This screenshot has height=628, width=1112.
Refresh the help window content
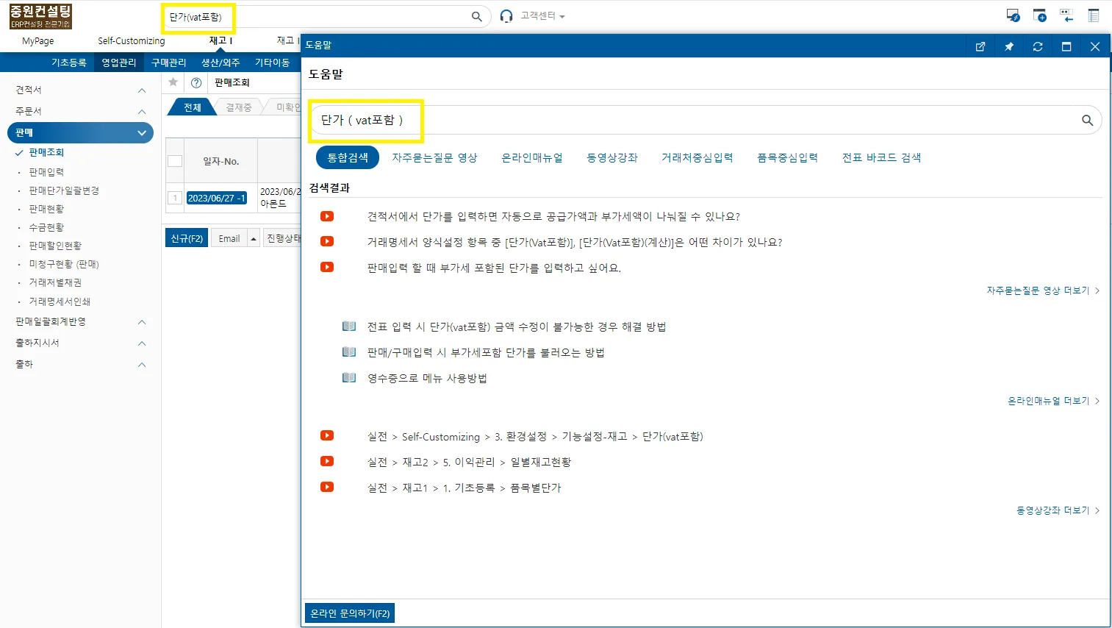[x=1038, y=46]
